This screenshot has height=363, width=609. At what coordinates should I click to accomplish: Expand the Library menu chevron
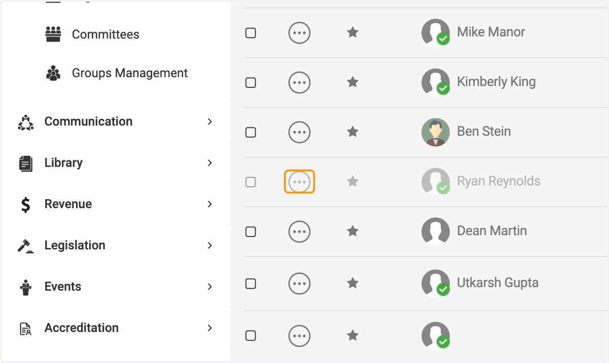[210, 163]
